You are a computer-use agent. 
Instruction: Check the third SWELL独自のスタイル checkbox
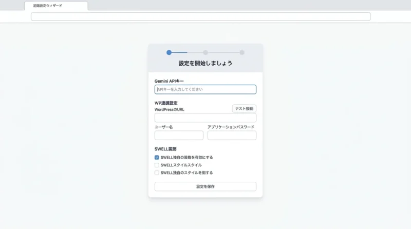coord(157,173)
